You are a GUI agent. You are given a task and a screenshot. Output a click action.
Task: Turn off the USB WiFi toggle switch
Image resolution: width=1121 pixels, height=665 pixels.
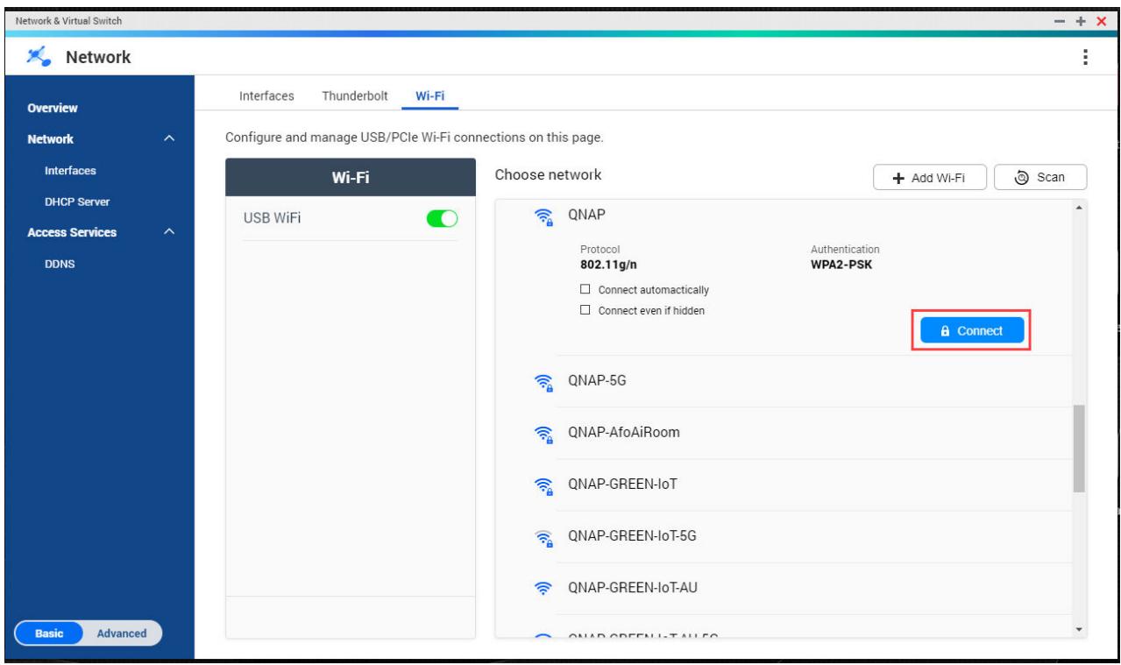pos(441,219)
